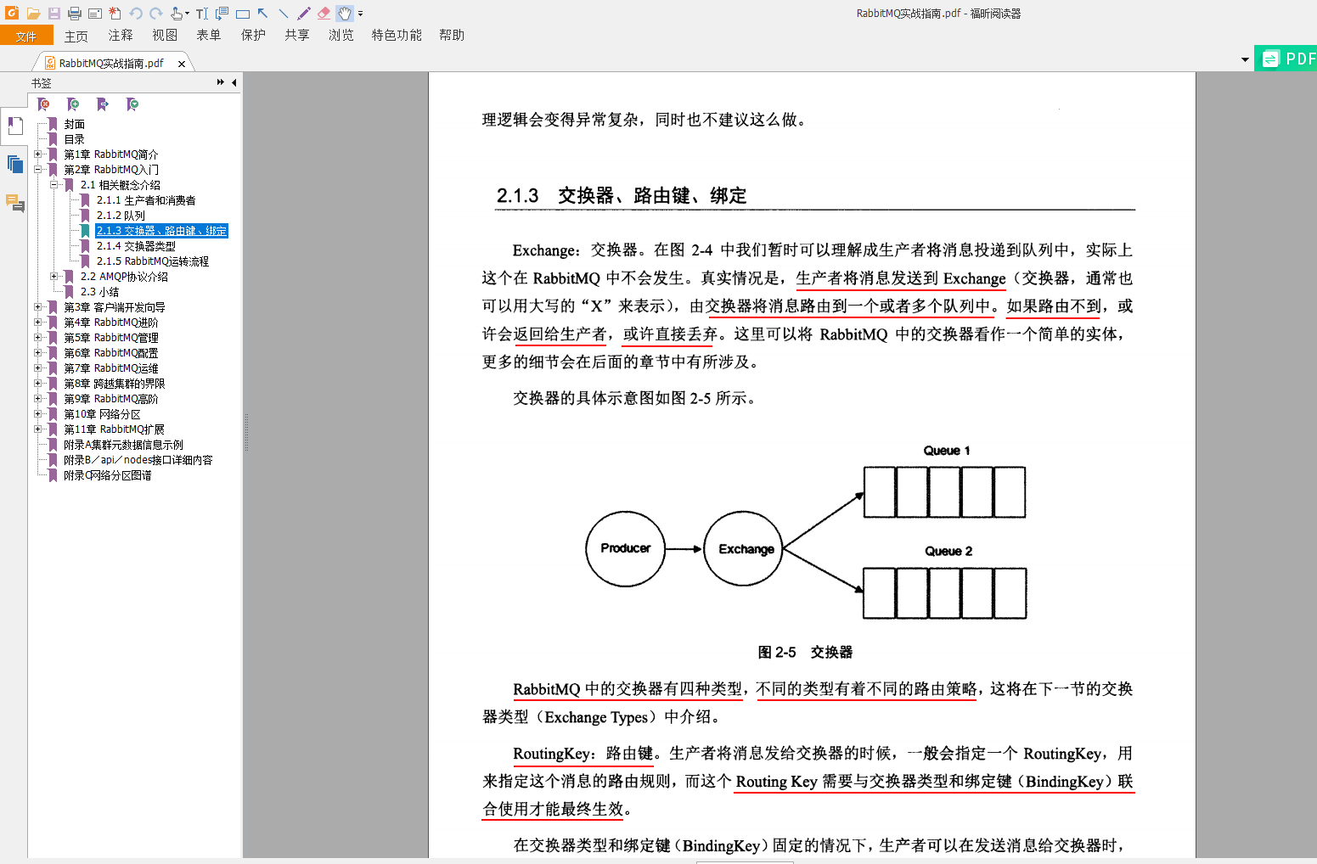Save the document with the floppy disk icon
This screenshot has height=864, width=1317.
[53, 13]
